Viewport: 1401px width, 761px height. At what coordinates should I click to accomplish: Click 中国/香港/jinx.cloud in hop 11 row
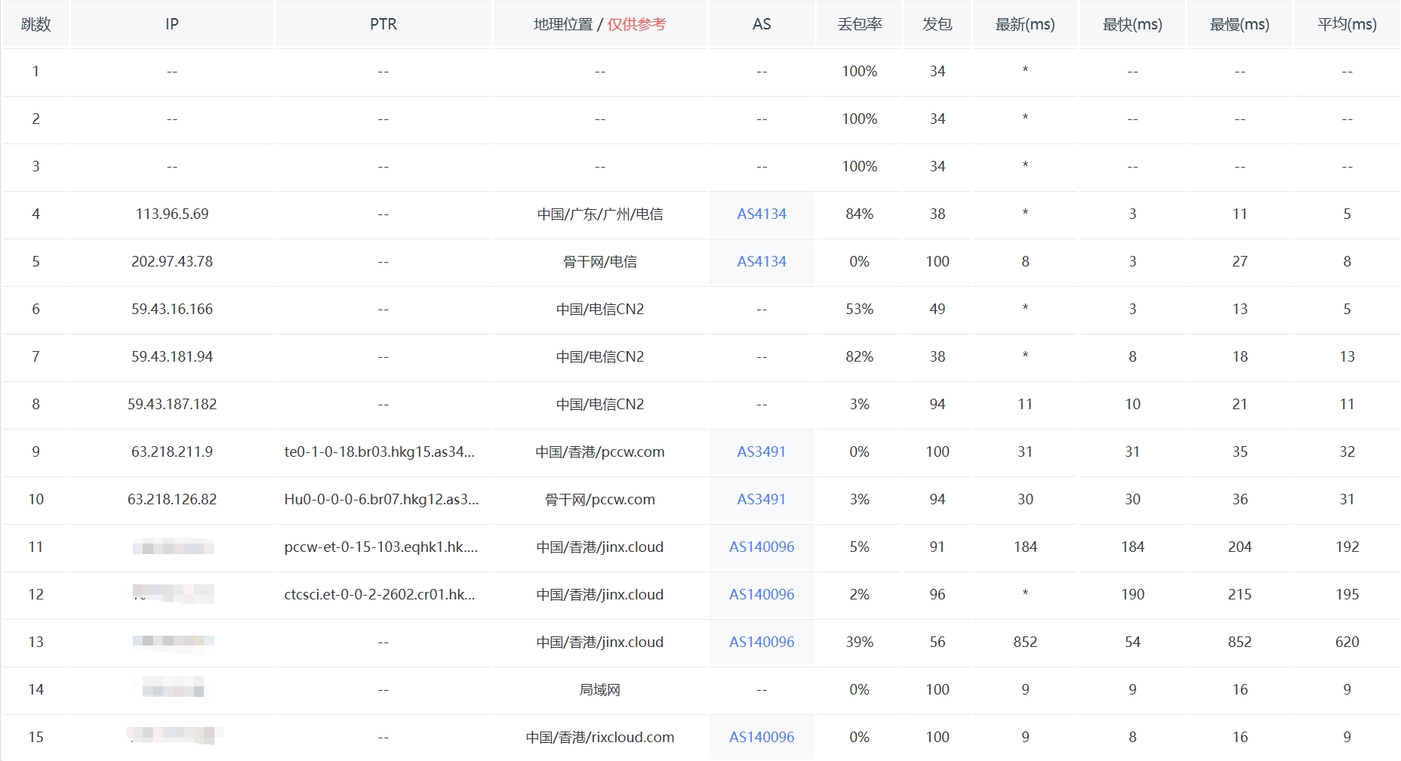point(600,547)
